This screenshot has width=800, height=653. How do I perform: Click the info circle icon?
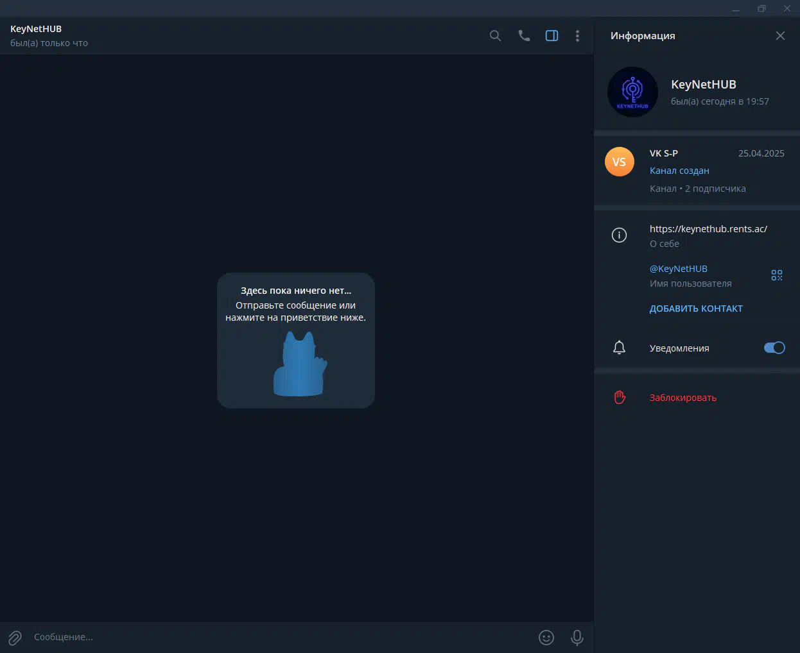click(619, 235)
